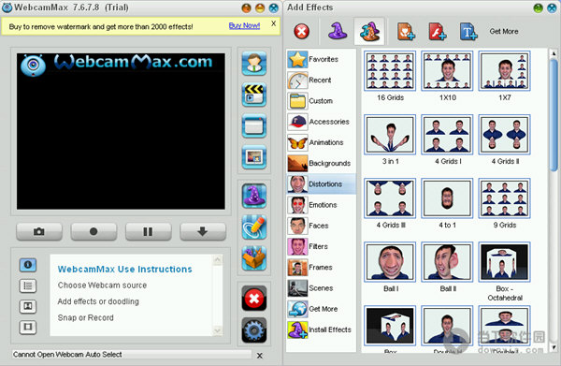Pause using the pause button under the preview
This screenshot has height=366, width=561.
click(x=148, y=232)
